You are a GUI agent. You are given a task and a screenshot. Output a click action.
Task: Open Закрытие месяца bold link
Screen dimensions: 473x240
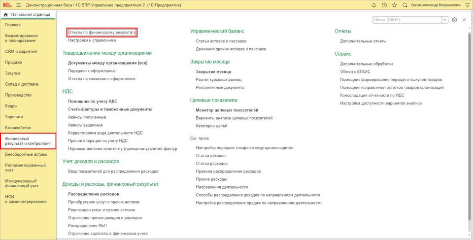pos(213,72)
